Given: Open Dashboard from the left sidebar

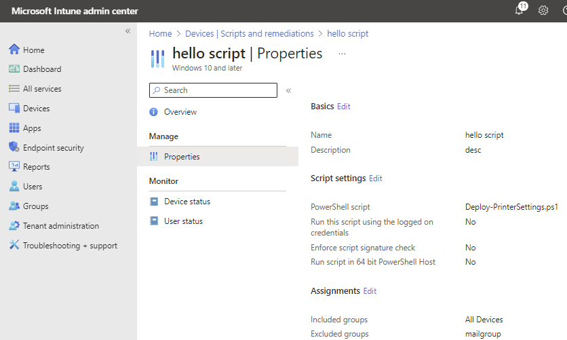Looking at the screenshot, I should pyautogui.click(x=42, y=69).
